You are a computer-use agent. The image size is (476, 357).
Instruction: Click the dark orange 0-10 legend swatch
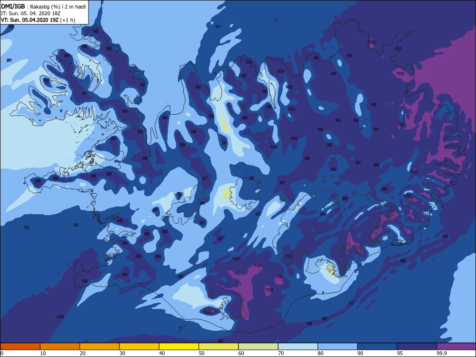20,347
